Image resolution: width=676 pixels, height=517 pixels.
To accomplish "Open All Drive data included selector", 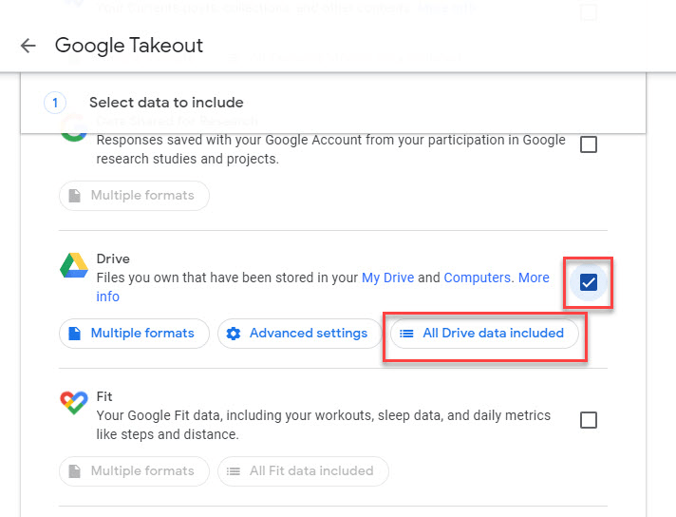I will pyautogui.click(x=484, y=334).
